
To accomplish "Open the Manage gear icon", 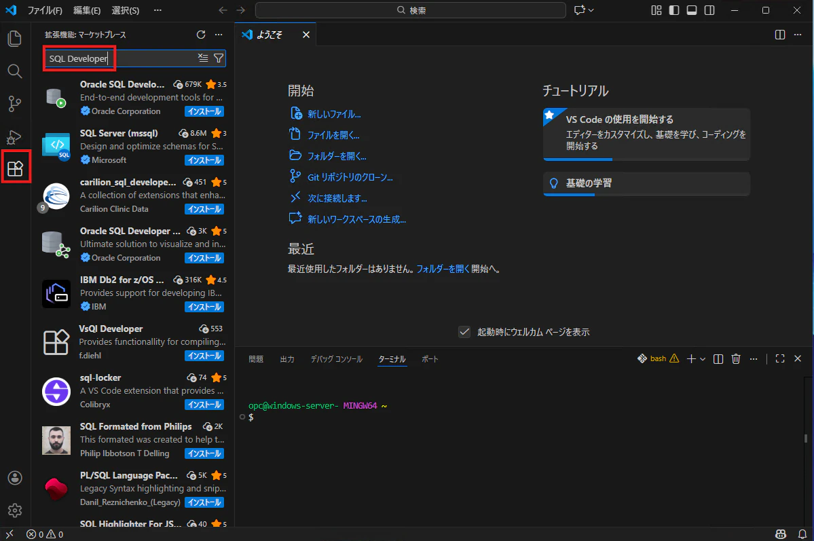I will (14, 510).
